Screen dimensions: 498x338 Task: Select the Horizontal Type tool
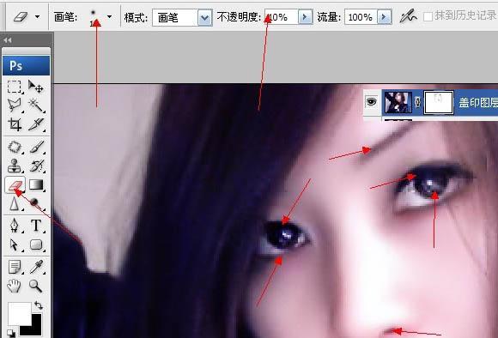tap(36, 226)
